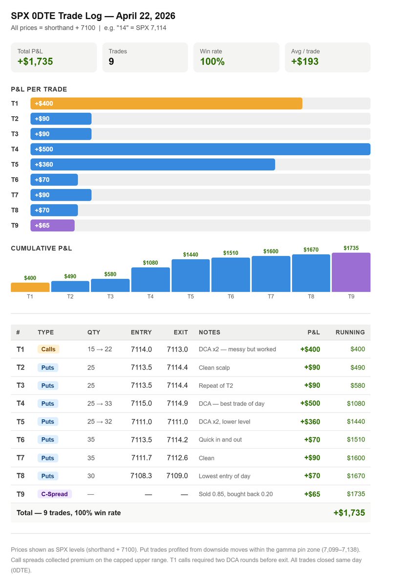Click the cumulative $1735 T9 purple column
Viewport: 401px width, 586px height.
[x=351, y=272]
